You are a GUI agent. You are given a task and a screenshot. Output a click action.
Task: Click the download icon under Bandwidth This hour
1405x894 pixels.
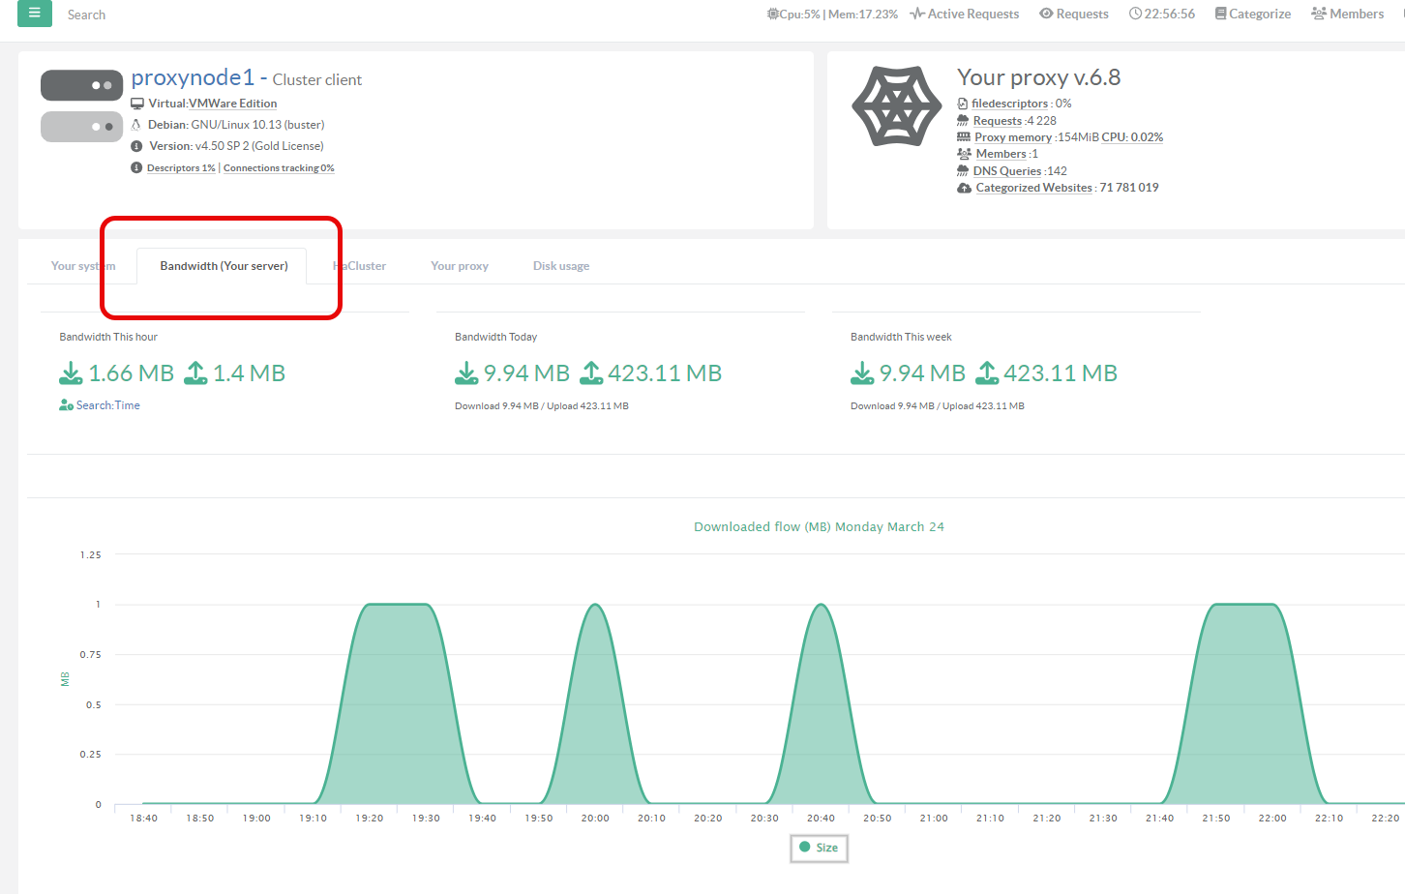click(x=71, y=373)
